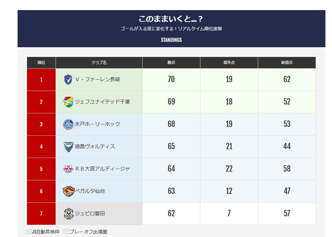Click the JEF United Chiba club crest

coord(68,102)
